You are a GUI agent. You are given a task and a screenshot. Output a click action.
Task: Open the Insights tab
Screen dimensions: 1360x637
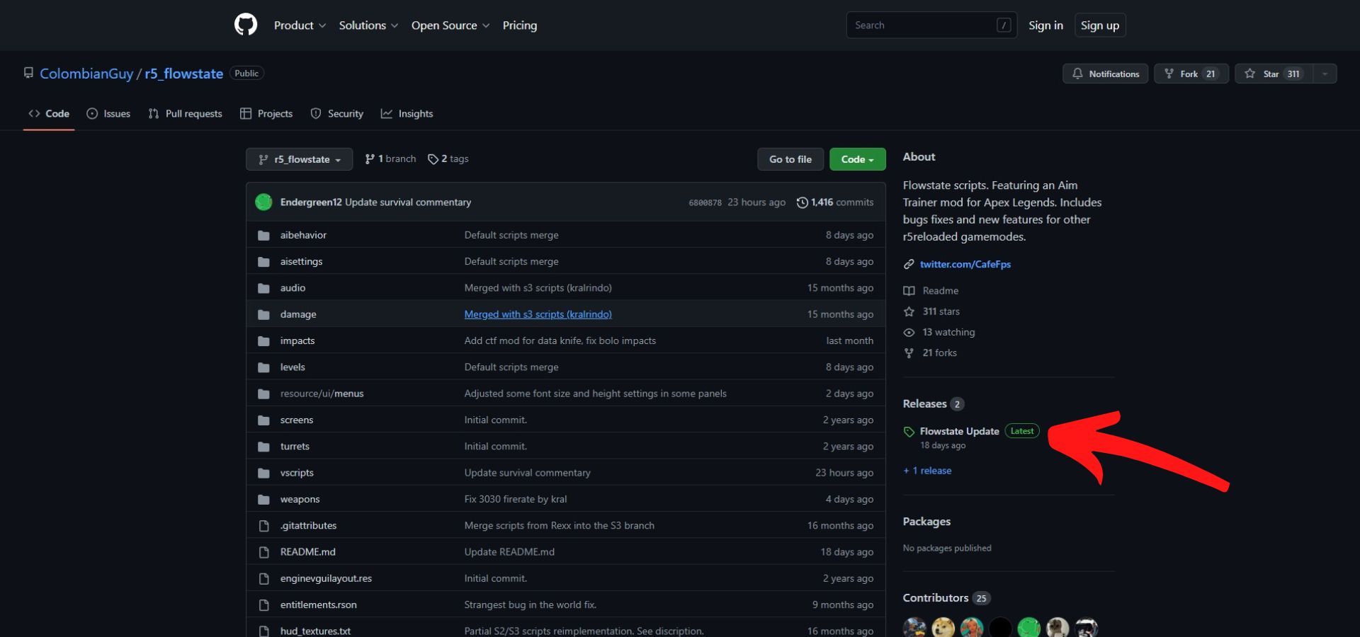(x=407, y=113)
